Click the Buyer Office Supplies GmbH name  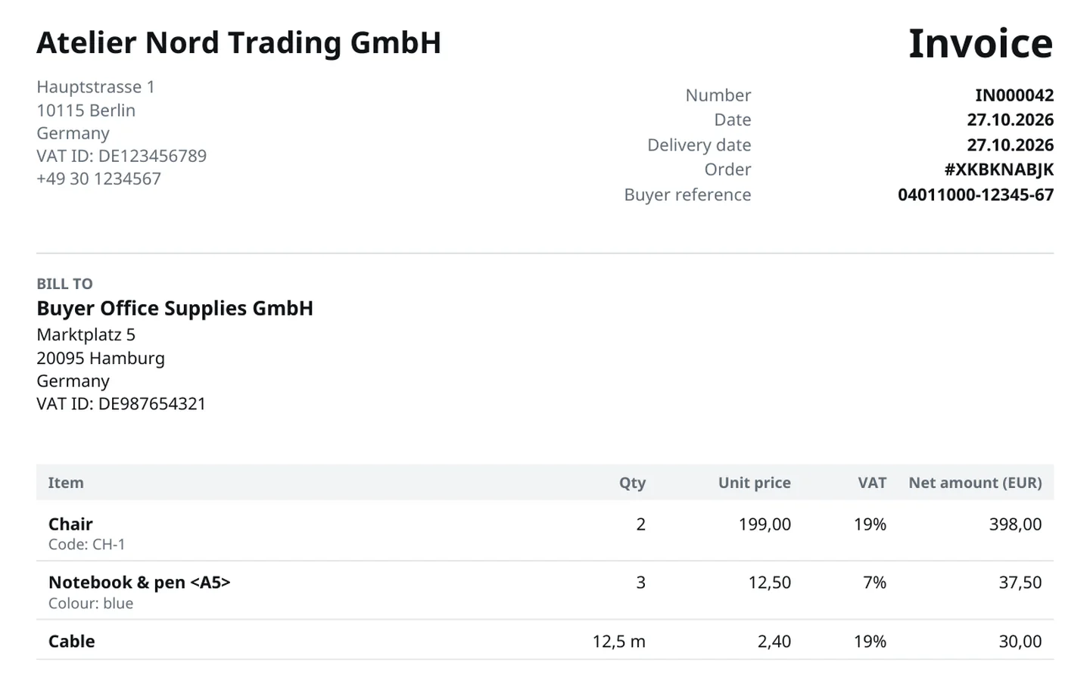tap(175, 308)
